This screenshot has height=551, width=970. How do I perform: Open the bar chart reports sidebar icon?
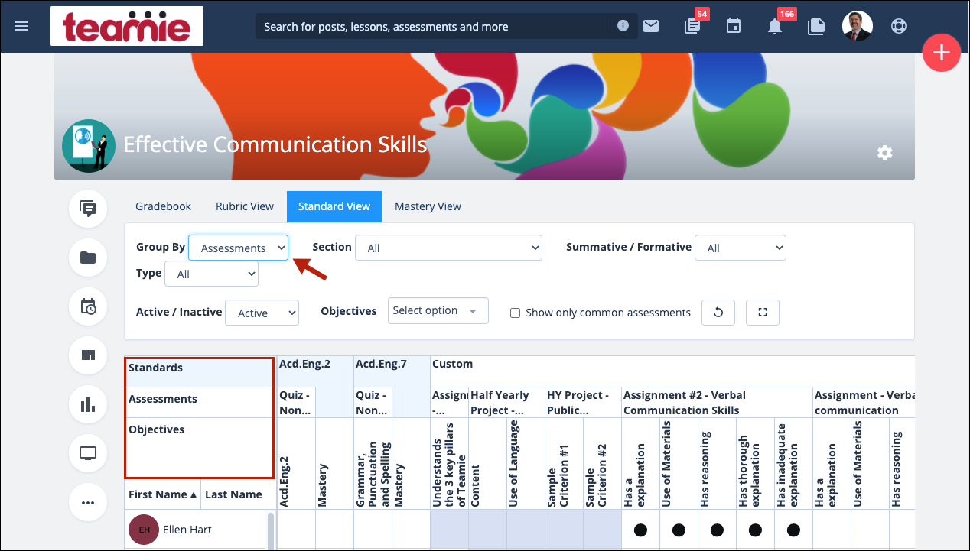pos(88,404)
